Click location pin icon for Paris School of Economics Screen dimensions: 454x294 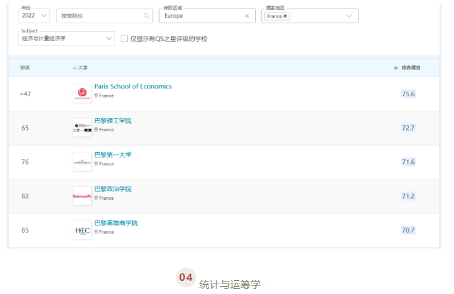pos(96,96)
